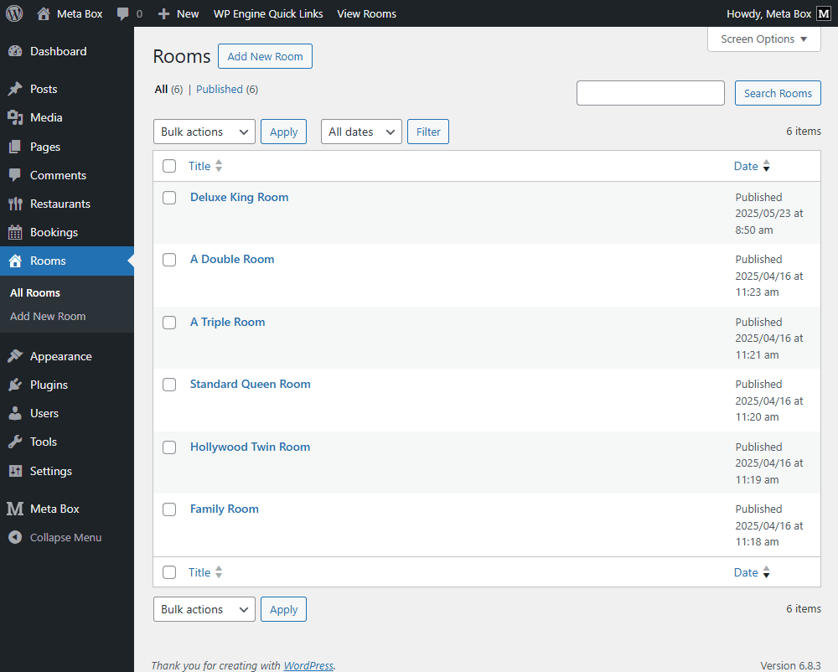The image size is (838, 672).
Task: Collapse the sidebar using the Collapse Menu icon
Action: point(15,537)
